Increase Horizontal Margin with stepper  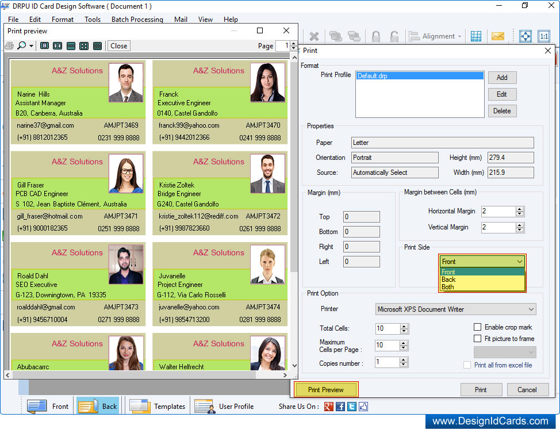[x=520, y=209]
